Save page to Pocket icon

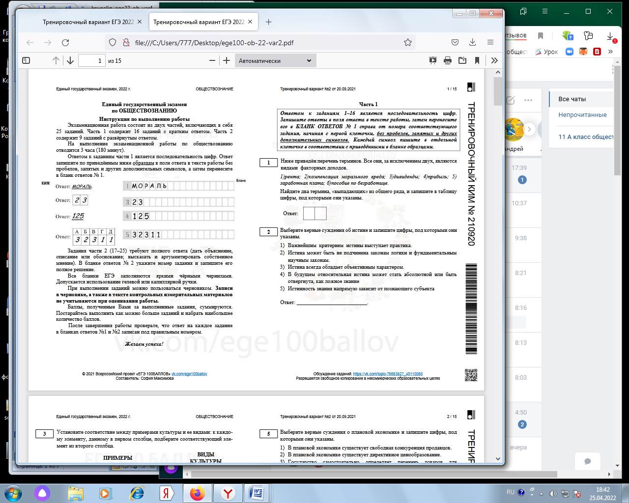tap(455, 43)
